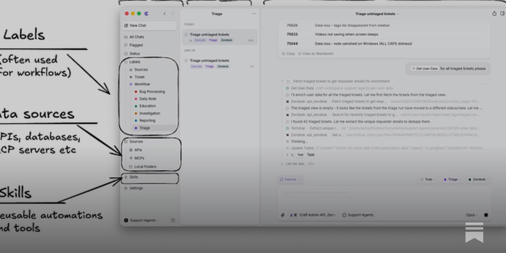Open today's Triage untriaged tickets chat
The width and height of the screenshot is (506, 253).
point(220,37)
